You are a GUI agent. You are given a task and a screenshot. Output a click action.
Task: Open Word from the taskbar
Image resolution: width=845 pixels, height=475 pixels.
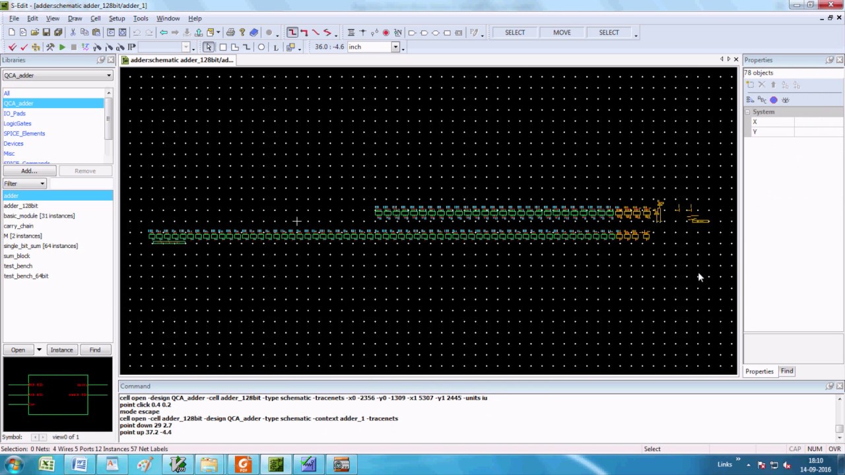[79, 464]
